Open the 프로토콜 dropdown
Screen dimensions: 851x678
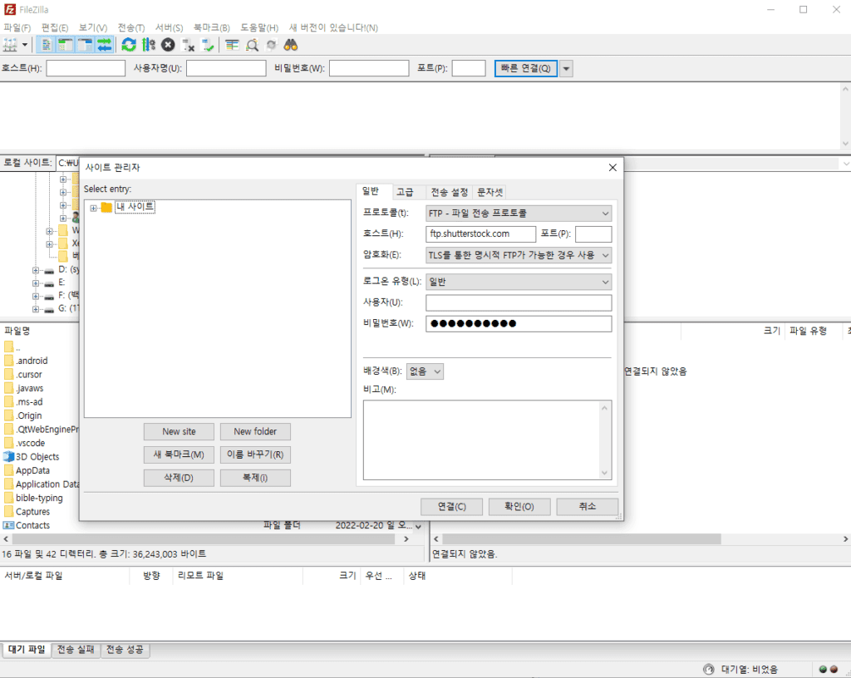pos(519,214)
